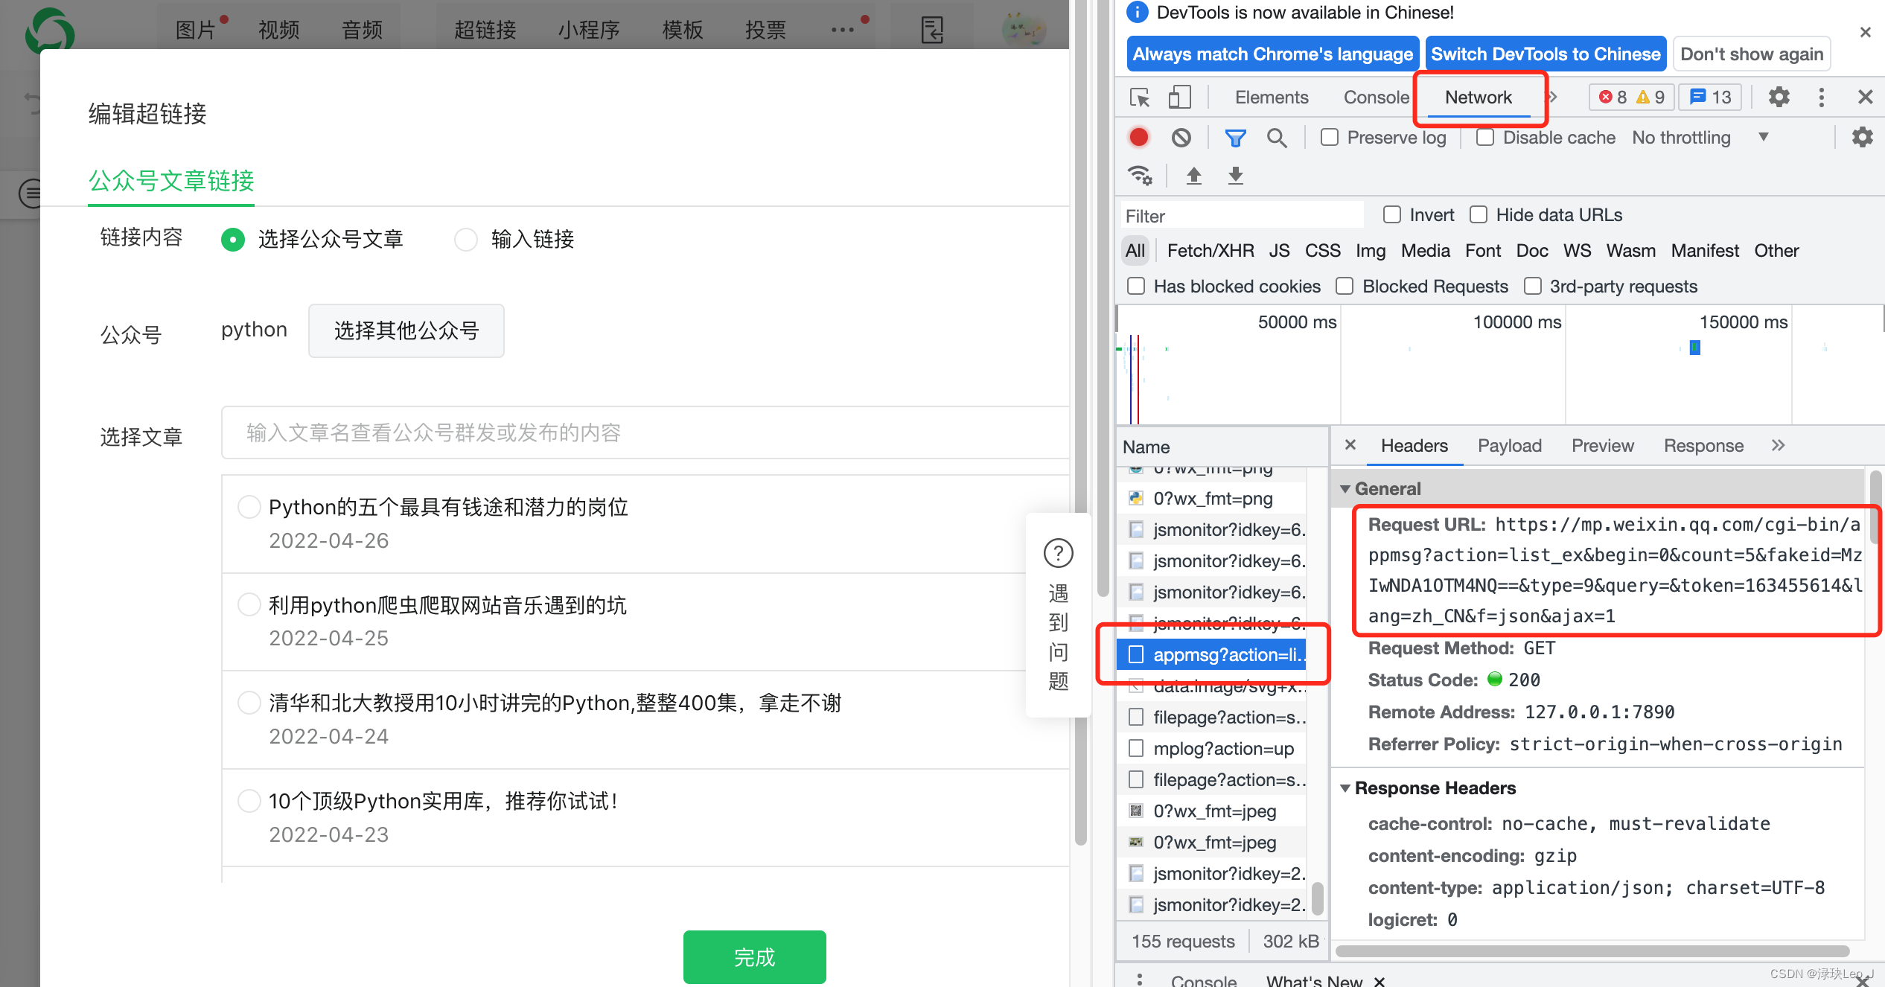Click the horizontal scrollbar under headers pane
This screenshot has height=987, width=1885.
pos(1592,951)
